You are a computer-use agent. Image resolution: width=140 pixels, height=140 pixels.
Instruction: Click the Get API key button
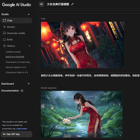16,134
